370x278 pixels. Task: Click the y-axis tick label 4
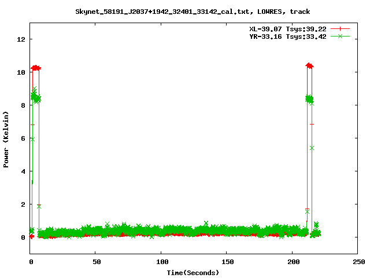(x=23, y=171)
